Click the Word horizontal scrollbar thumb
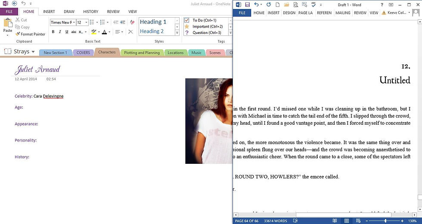422x224 pixels. (x=344, y=215)
